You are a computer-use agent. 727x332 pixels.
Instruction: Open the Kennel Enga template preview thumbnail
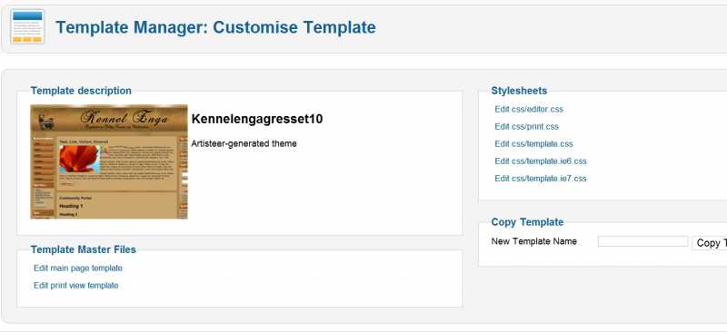pyautogui.click(x=109, y=161)
